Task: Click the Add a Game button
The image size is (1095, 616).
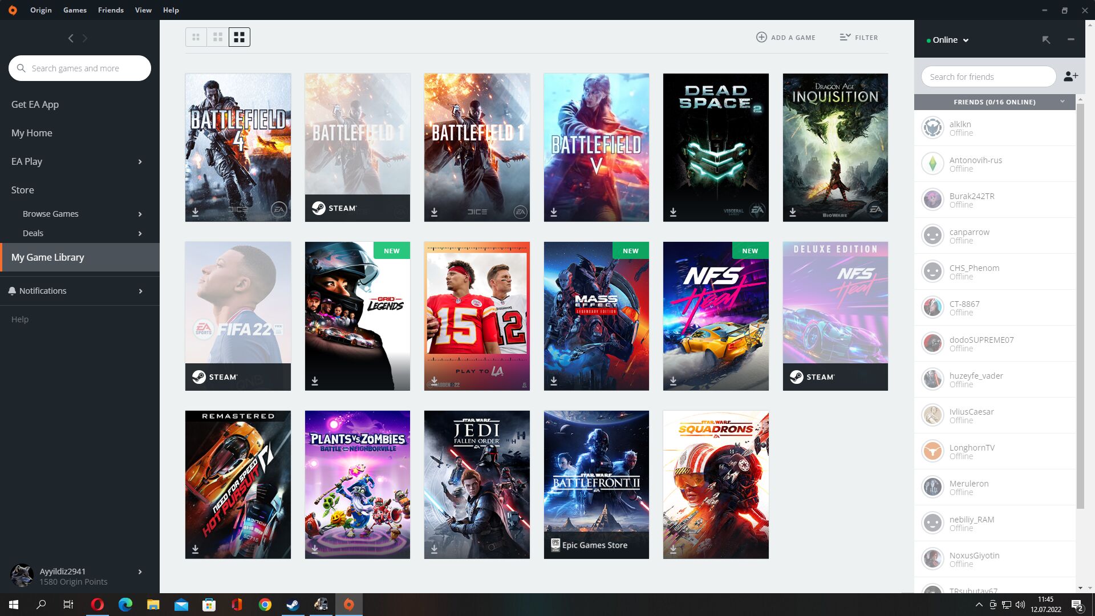Action: tap(785, 37)
